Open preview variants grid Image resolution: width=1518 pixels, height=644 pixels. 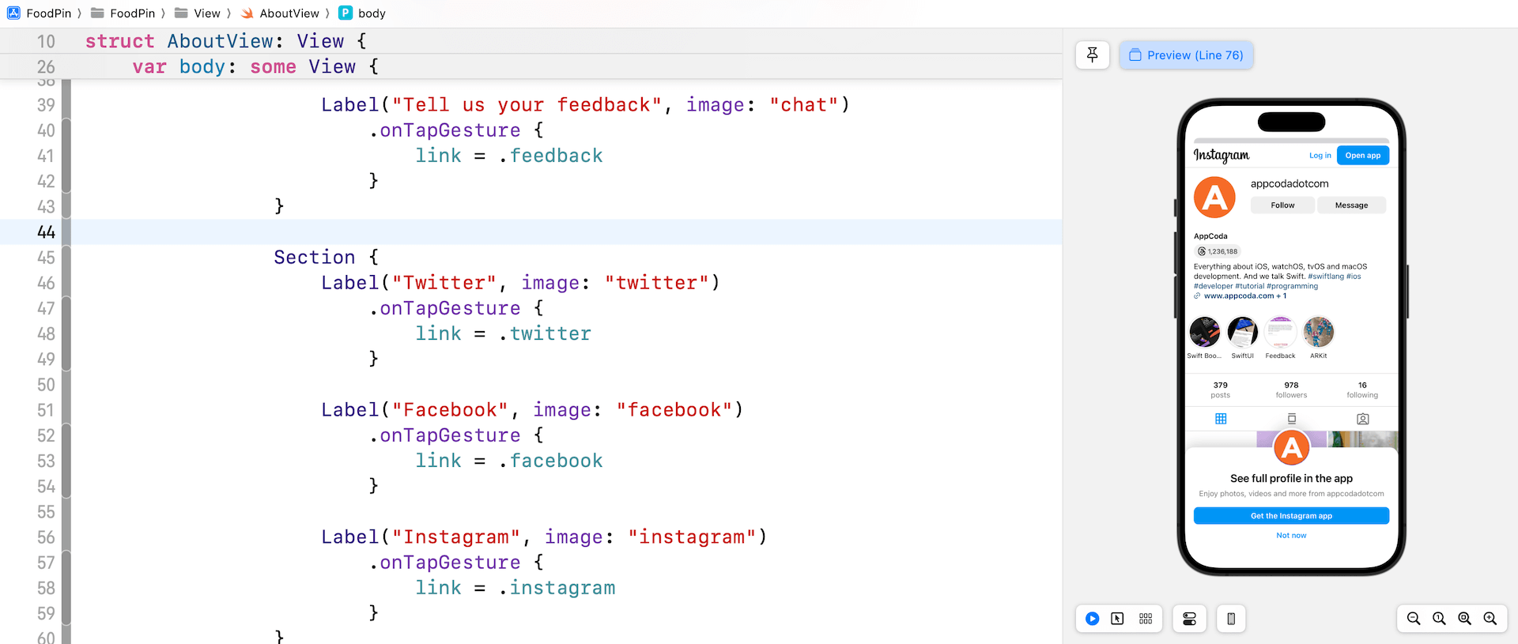click(1146, 619)
